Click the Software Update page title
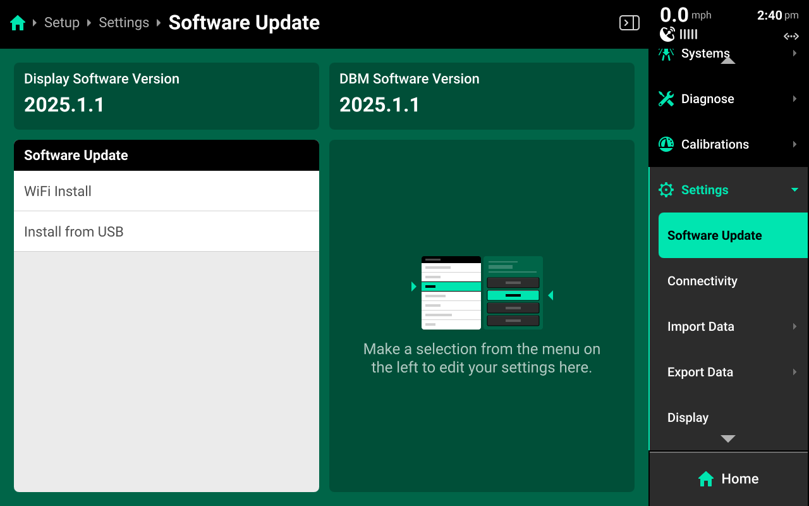This screenshot has height=506, width=809. point(244,23)
